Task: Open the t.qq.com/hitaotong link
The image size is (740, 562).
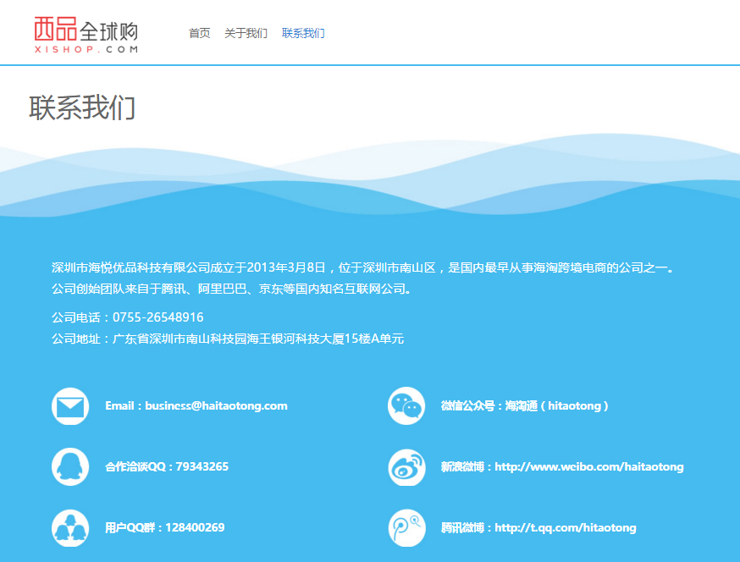Action: [x=566, y=527]
